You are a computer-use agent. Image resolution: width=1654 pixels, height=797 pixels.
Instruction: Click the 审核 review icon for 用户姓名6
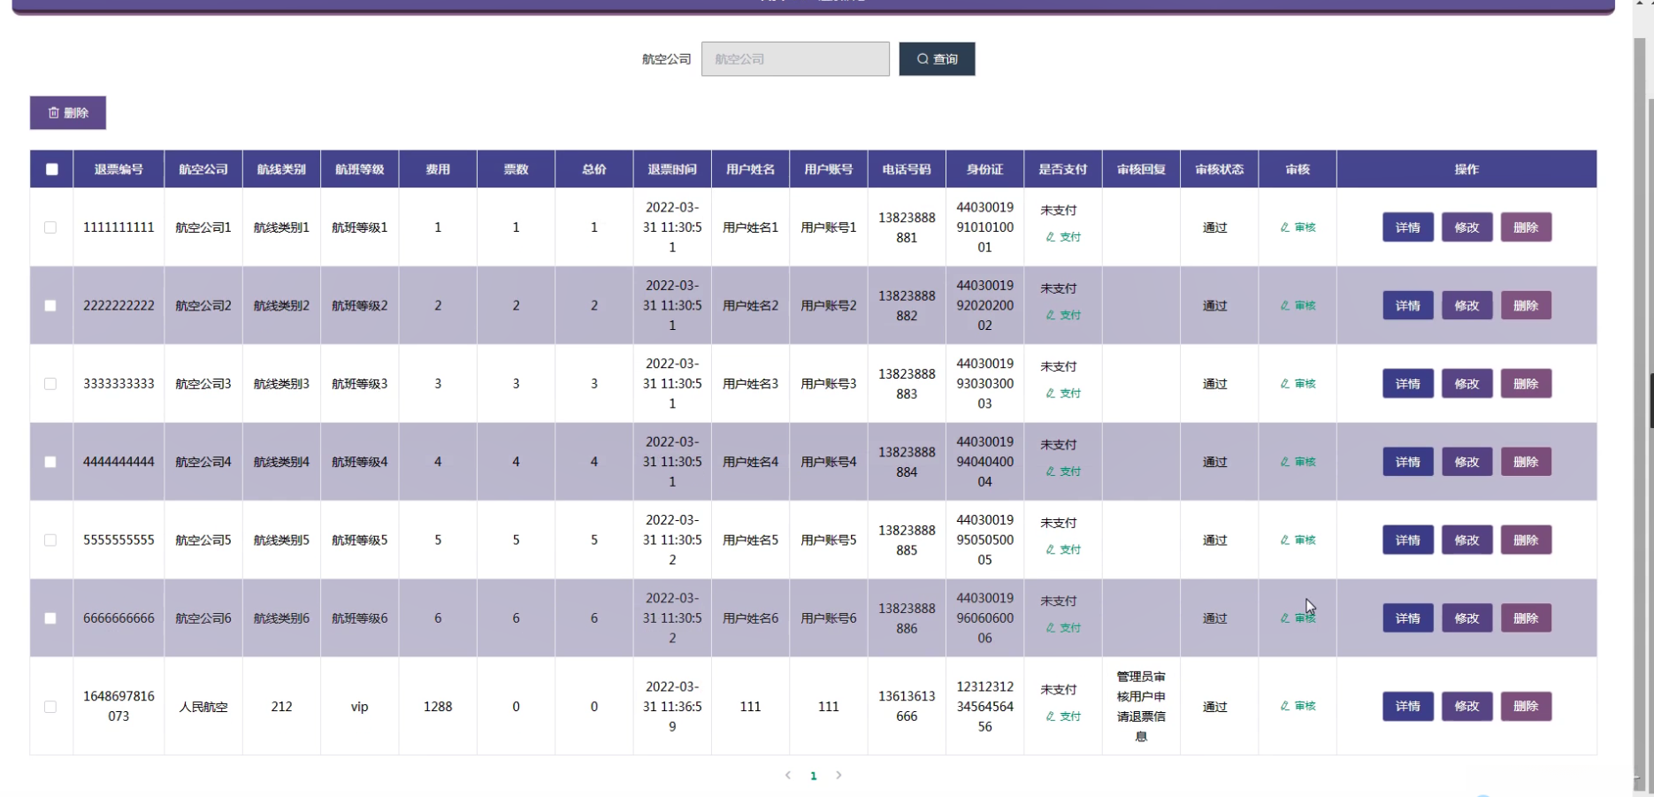(1298, 618)
